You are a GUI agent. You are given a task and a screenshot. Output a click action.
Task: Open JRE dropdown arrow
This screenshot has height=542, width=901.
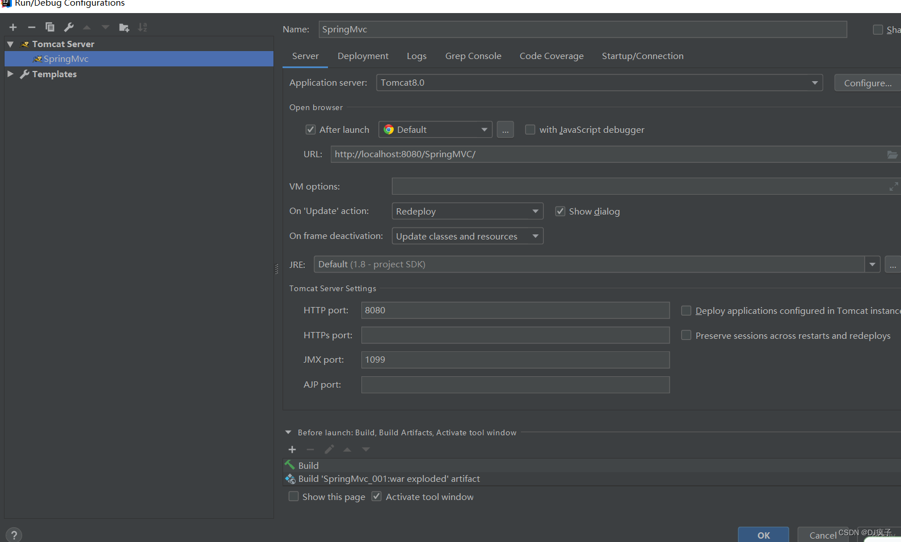(x=872, y=264)
